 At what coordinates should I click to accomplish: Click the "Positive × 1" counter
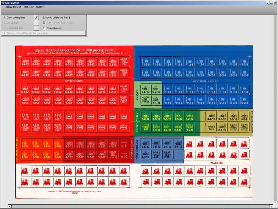pos(124,145)
